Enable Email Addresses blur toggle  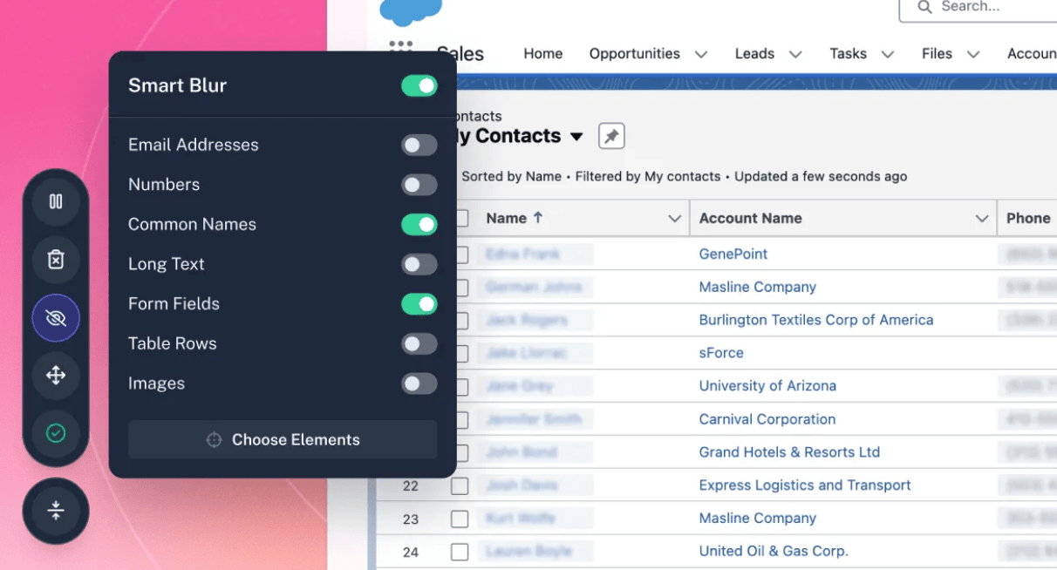coord(419,146)
